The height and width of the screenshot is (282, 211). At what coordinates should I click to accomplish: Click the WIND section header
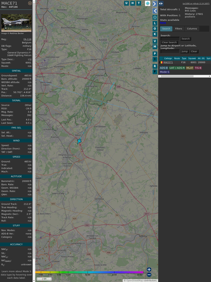pyautogui.click(x=16, y=140)
